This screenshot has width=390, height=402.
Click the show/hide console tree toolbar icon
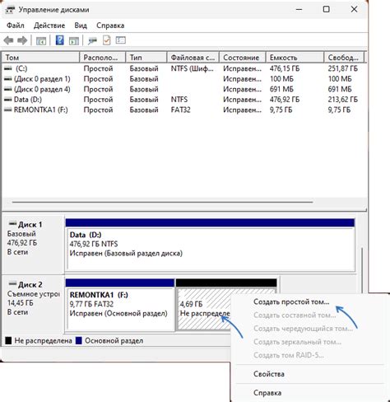click(41, 40)
